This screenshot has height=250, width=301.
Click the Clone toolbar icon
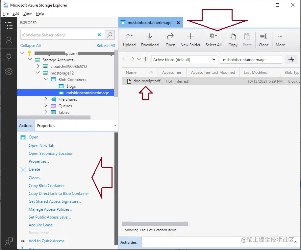pyautogui.click(x=264, y=39)
